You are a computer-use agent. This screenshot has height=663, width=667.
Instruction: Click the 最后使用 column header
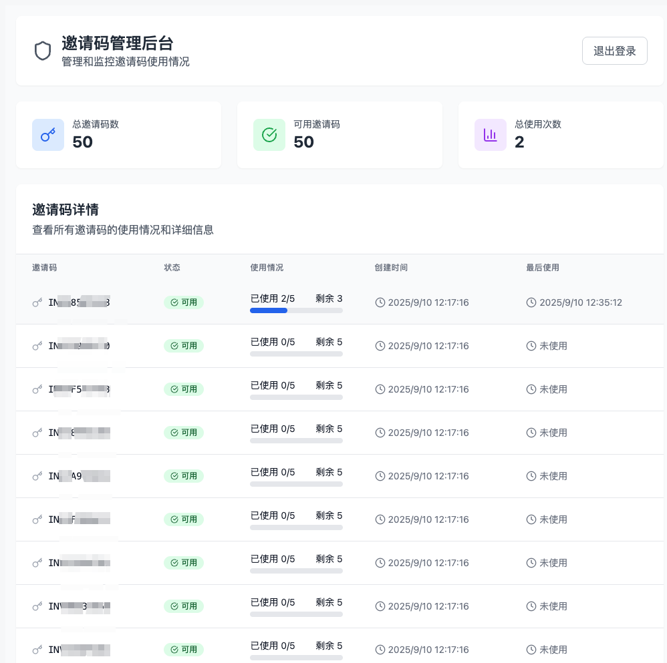[542, 268]
